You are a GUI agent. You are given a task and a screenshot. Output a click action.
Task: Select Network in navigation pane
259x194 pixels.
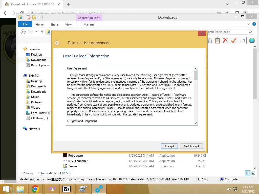pyautogui.click(x=32, y=129)
